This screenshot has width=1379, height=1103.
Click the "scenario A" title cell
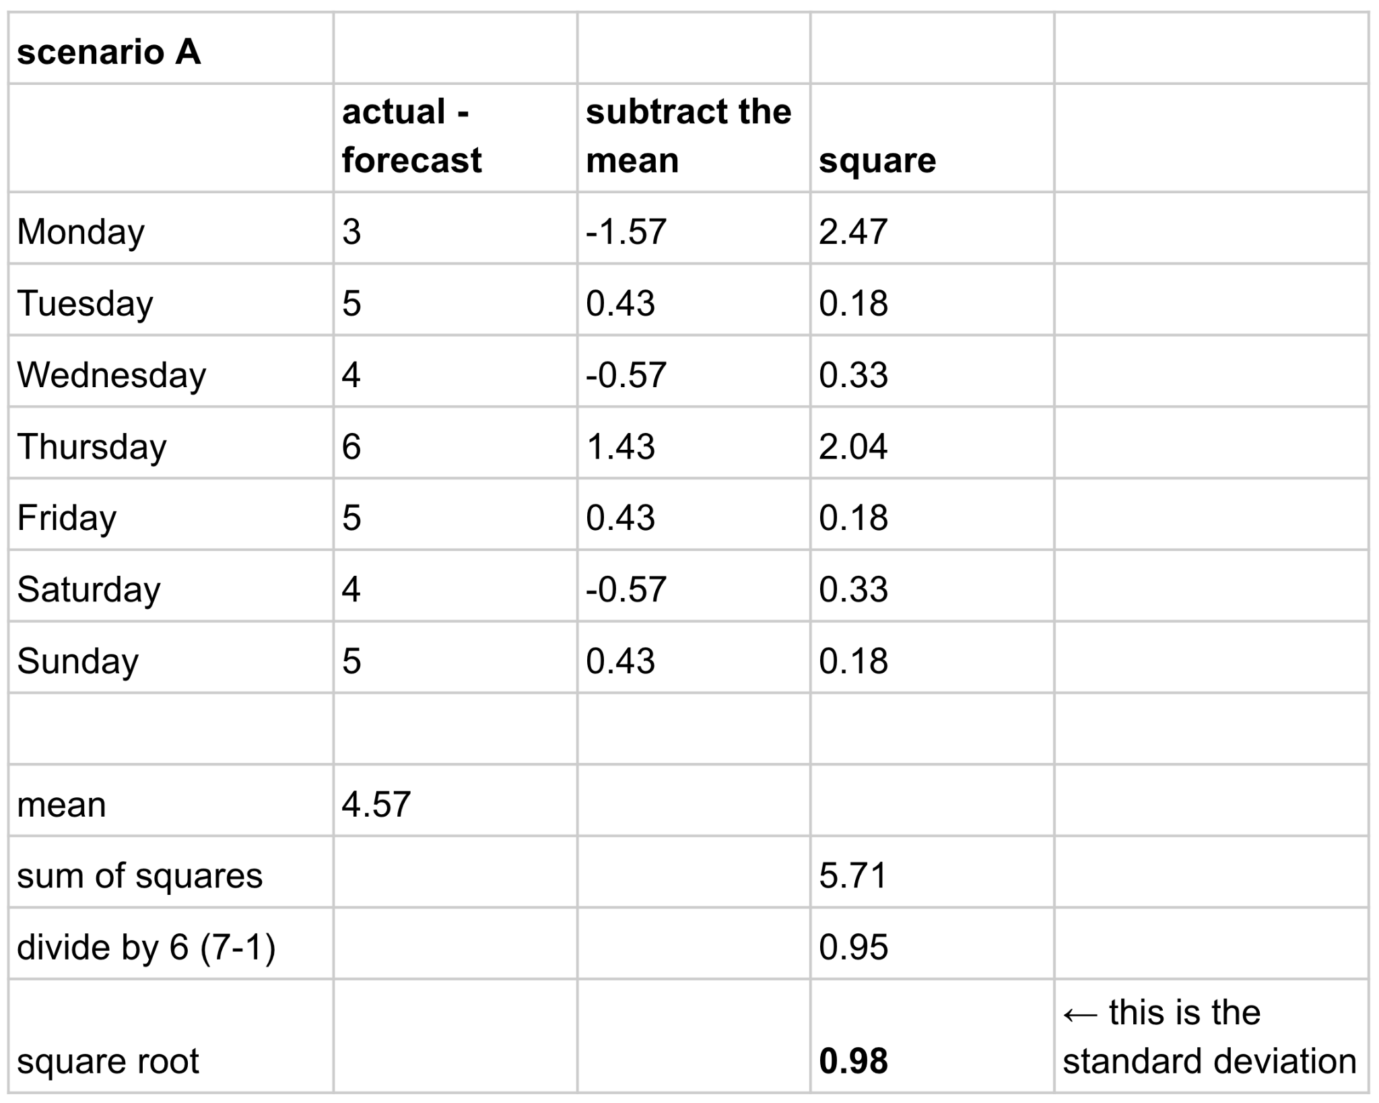(x=108, y=52)
